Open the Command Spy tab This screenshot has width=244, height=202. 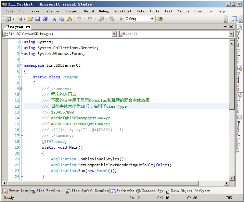click(x=150, y=191)
